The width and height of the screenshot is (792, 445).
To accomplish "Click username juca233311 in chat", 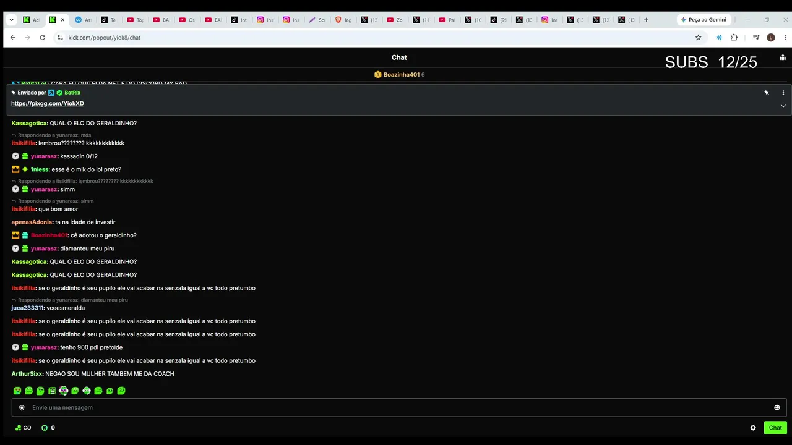I will pos(27,308).
